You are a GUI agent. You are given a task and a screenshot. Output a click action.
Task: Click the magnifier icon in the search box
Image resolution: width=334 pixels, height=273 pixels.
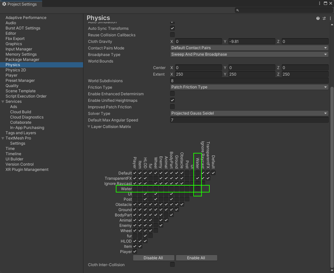click(238, 10)
